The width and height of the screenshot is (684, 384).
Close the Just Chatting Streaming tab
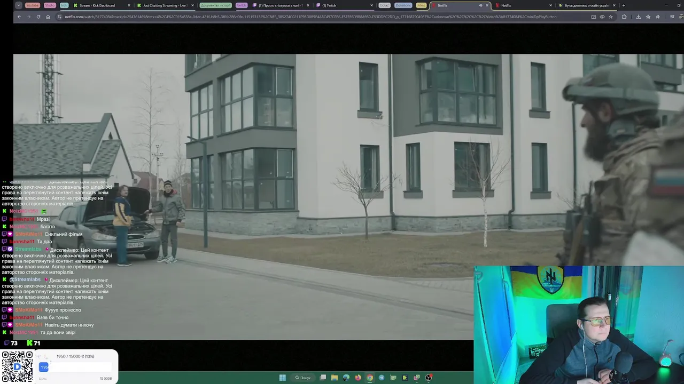coord(192,5)
